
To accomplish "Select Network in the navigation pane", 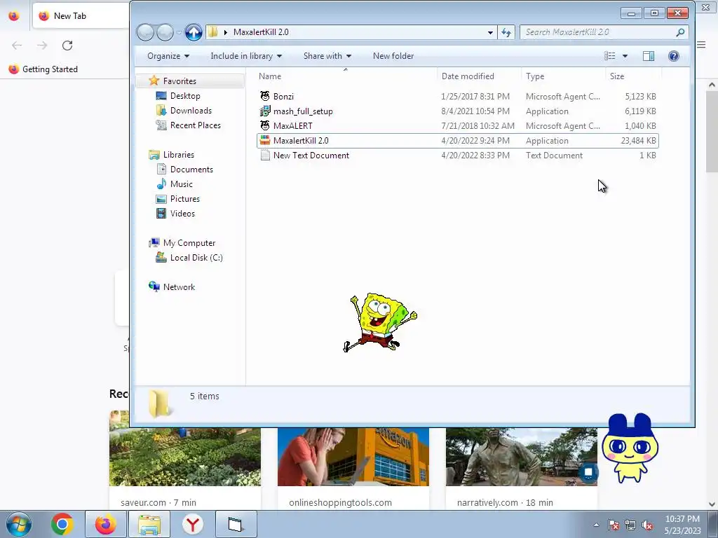I will [x=179, y=287].
